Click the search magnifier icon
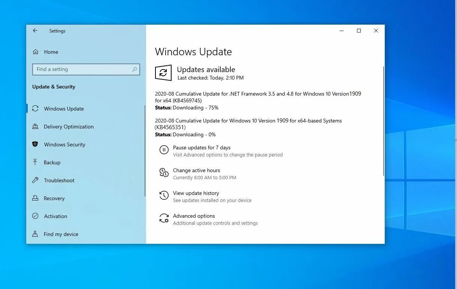This screenshot has height=289, width=457. click(x=134, y=69)
